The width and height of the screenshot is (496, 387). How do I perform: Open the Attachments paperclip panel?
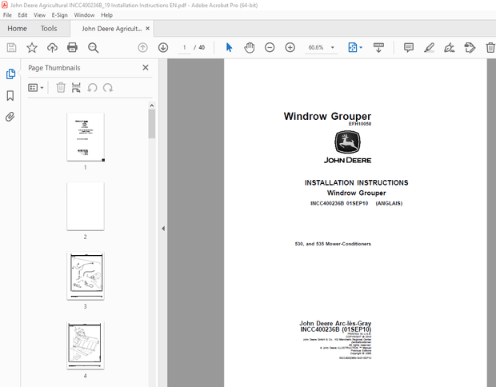(10, 117)
